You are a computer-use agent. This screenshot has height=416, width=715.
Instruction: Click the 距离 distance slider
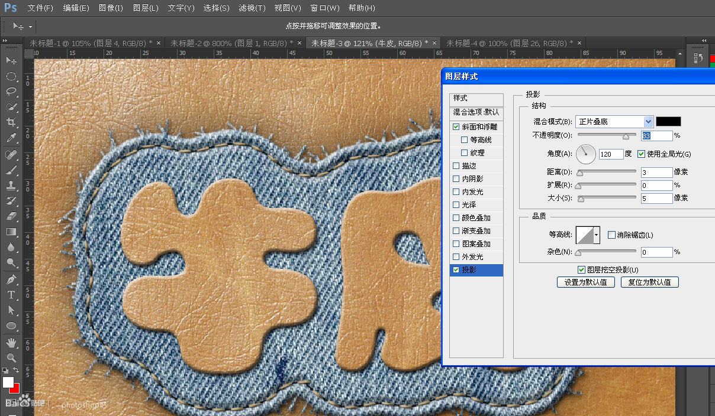coord(607,173)
